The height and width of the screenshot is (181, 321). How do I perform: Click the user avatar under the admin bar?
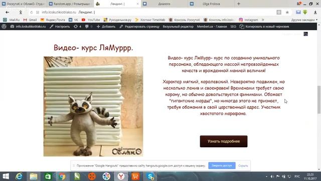(305, 34)
